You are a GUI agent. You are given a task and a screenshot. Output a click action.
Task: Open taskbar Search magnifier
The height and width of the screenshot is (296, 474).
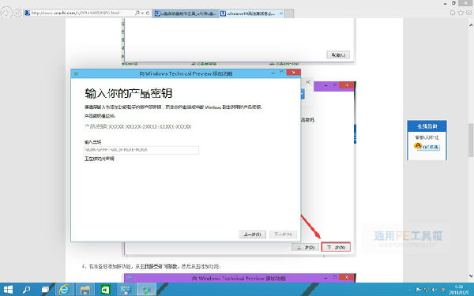[x=26, y=290]
